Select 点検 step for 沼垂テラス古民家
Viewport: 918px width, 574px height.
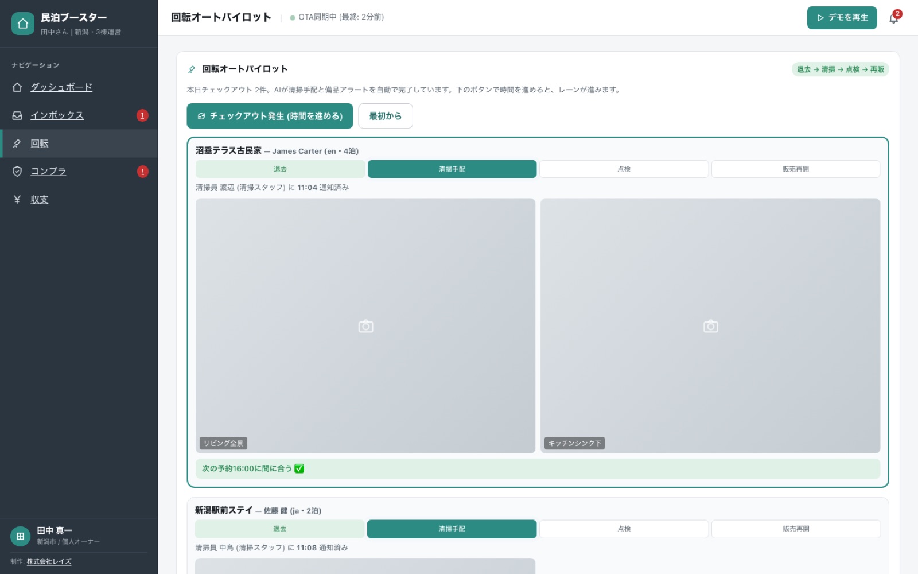point(624,169)
